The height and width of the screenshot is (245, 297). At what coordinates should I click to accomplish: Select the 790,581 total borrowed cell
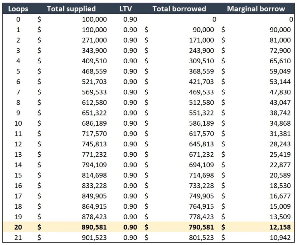click(201, 227)
